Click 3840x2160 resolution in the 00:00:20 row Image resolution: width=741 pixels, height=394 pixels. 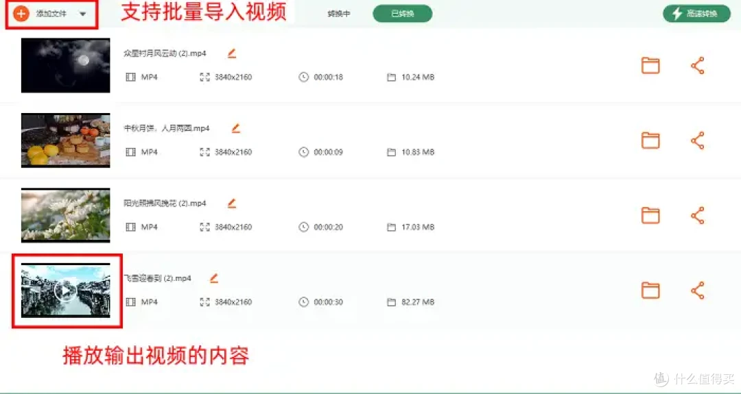point(233,227)
